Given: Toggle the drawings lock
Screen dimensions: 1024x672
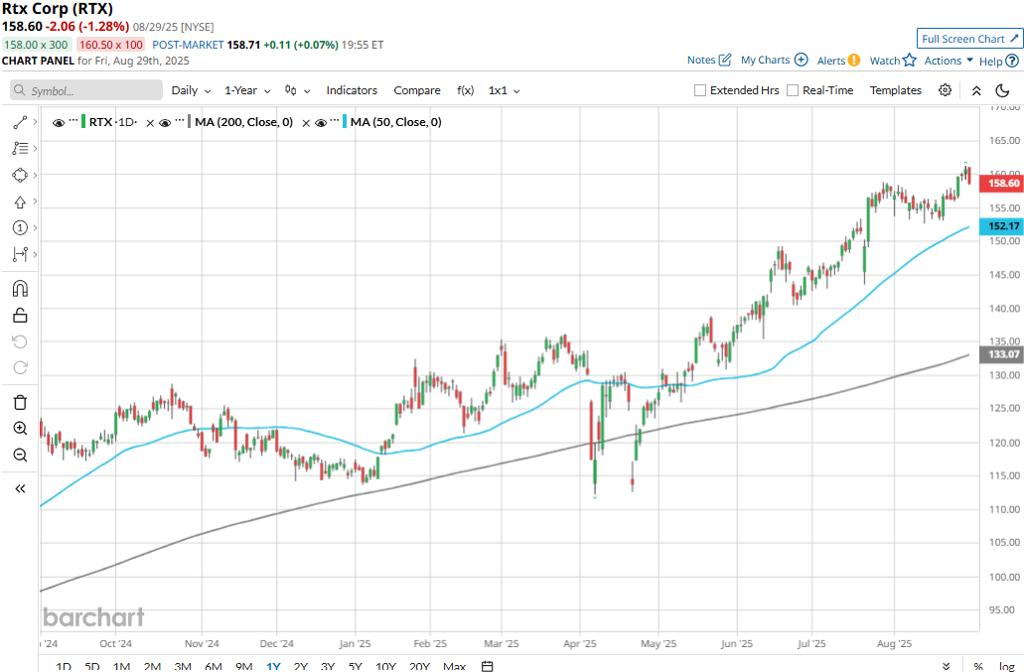Looking at the screenshot, I should (20, 315).
